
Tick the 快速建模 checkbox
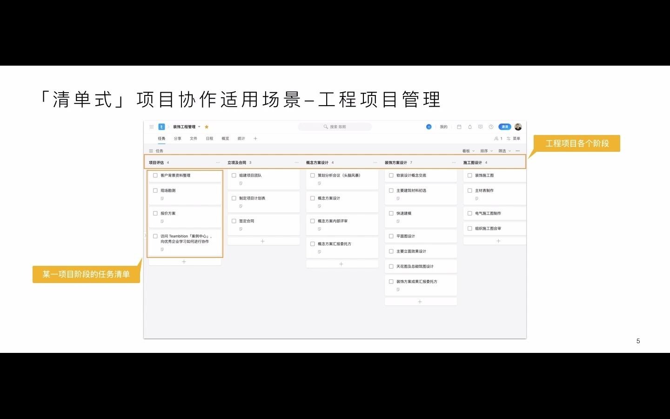tap(391, 213)
